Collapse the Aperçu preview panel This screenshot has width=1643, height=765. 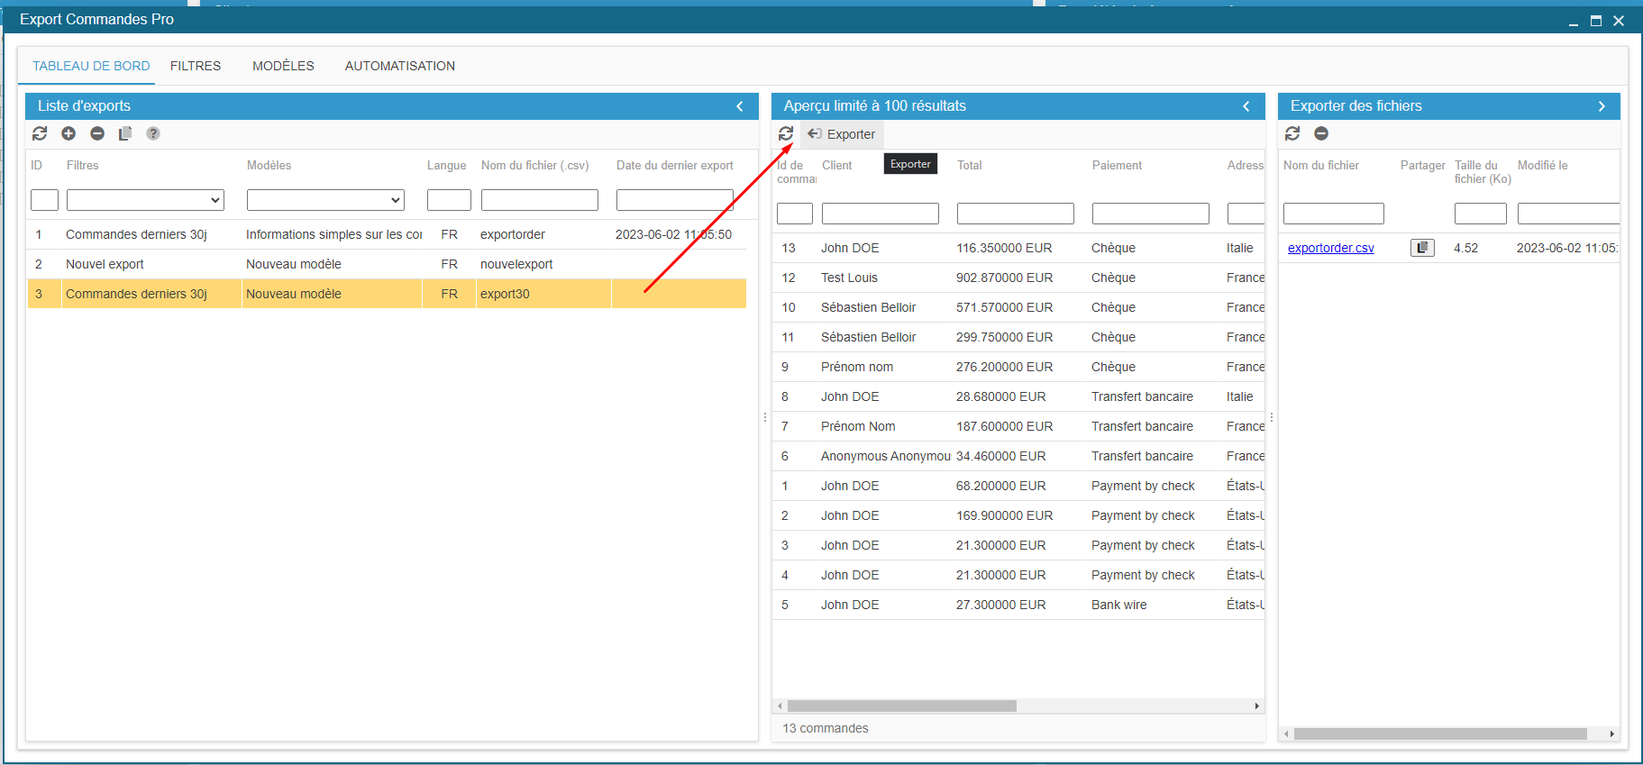pos(1246,106)
